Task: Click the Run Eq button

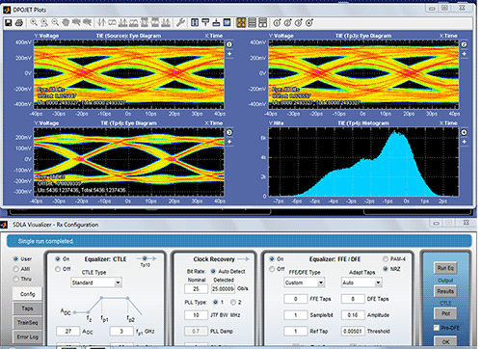Action: click(445, 268)
